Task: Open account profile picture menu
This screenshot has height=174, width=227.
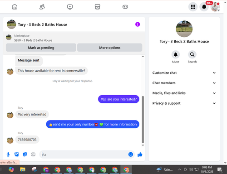Action: pos(215,7)
